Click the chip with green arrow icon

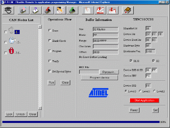click(x=72, y=10)
